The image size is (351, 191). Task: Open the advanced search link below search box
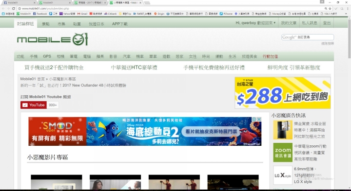click(x=328, y=44)
